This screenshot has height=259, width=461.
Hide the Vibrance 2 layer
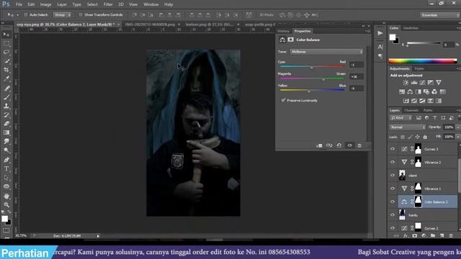pos(393,162)
